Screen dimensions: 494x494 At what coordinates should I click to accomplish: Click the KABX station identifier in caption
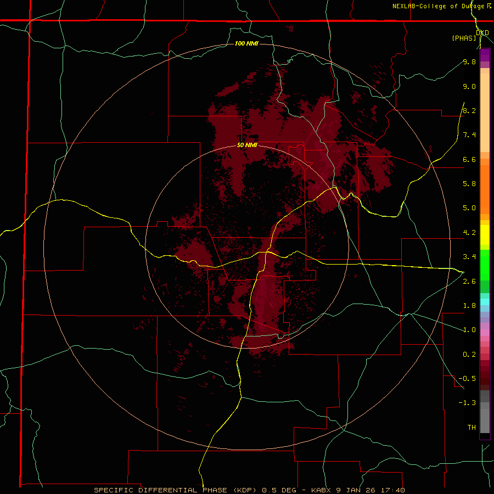coord(321,490)
